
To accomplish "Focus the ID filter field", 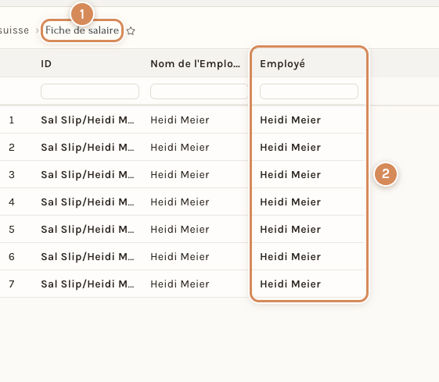I will pyautogui.click(x=90, y=91).
